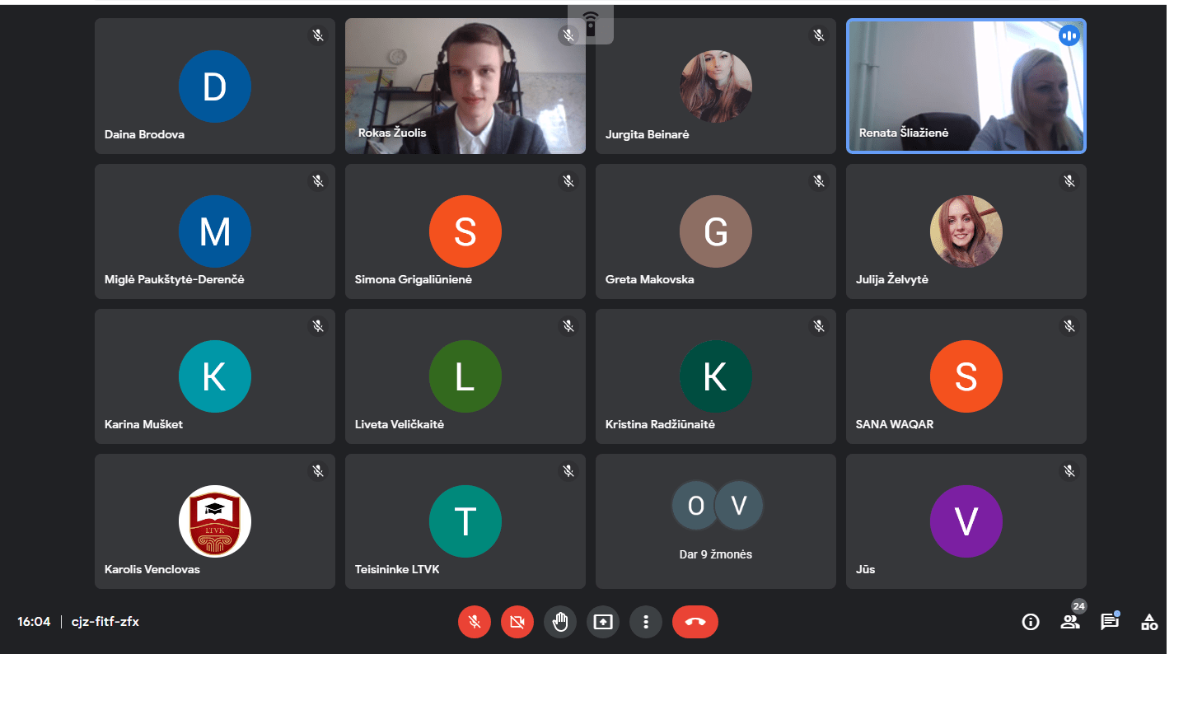Image resolution: width=1188 pixels, height=710 pixels.
Task: Leave the call
Action: pos(695,622)
